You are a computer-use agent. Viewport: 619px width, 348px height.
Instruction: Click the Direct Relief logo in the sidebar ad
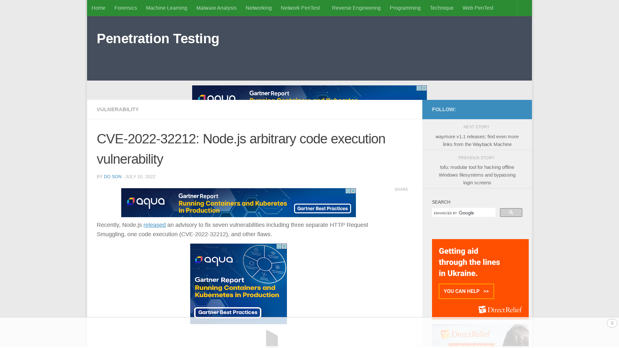coord(499,309)
